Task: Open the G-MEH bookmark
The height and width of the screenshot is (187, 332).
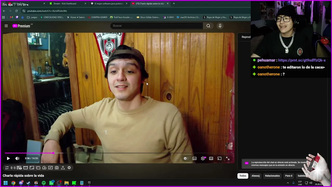Action: tap(169, 17)
